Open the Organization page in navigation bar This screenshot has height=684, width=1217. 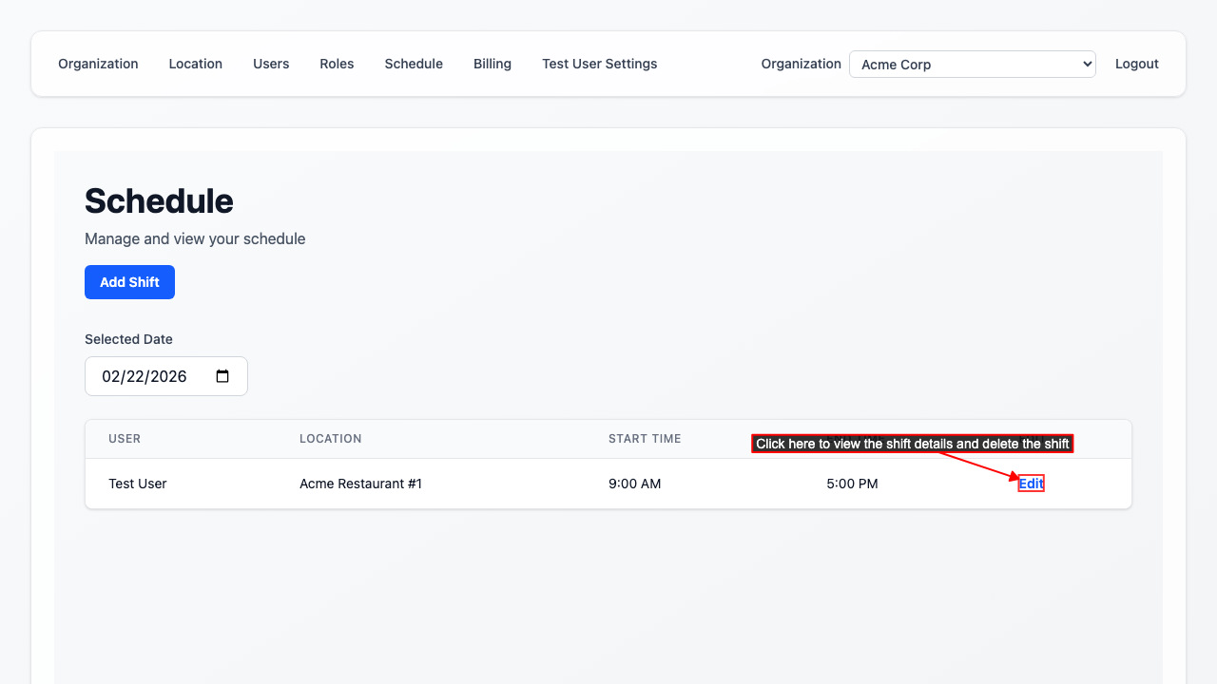tap(98, 64)
